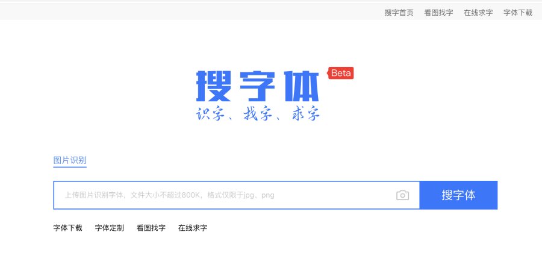Open 搜字首页 in the top navigation

(x=399, y=13)
